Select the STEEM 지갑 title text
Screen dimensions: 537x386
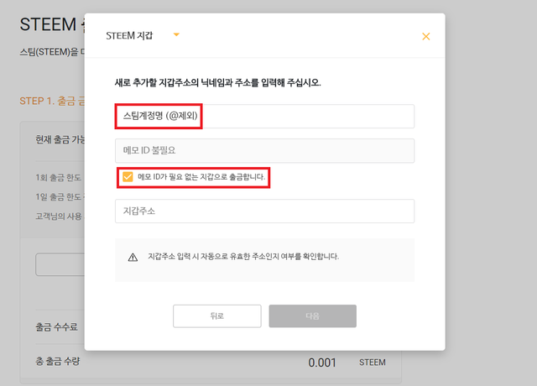point(129,35)
